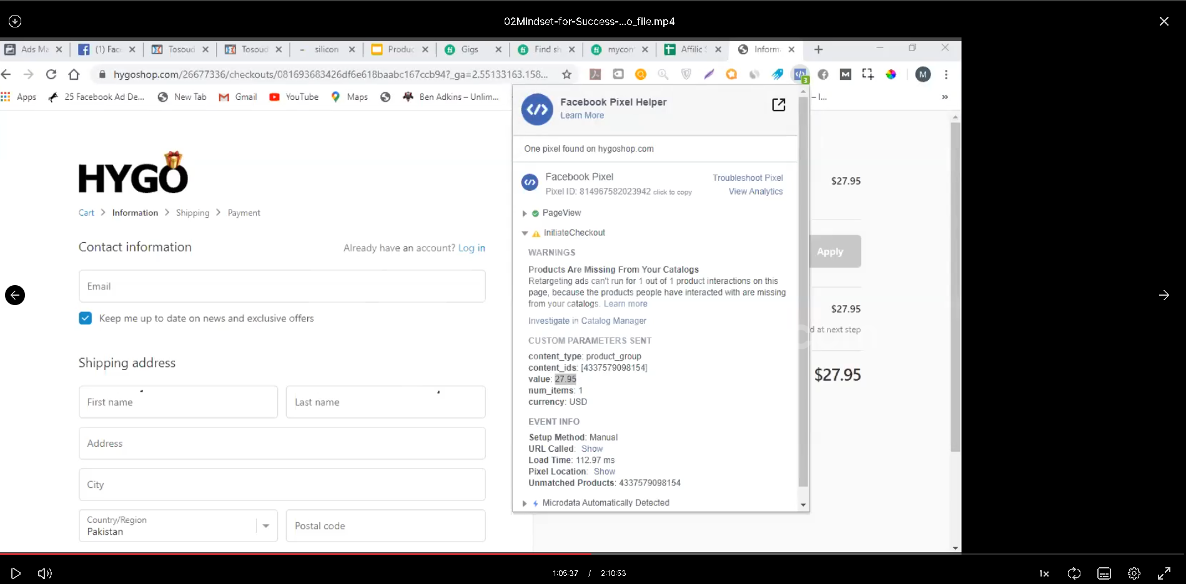The image size is (1186, 584).
Task: Open the Country/Region dropdown
Action: point(178,525)
